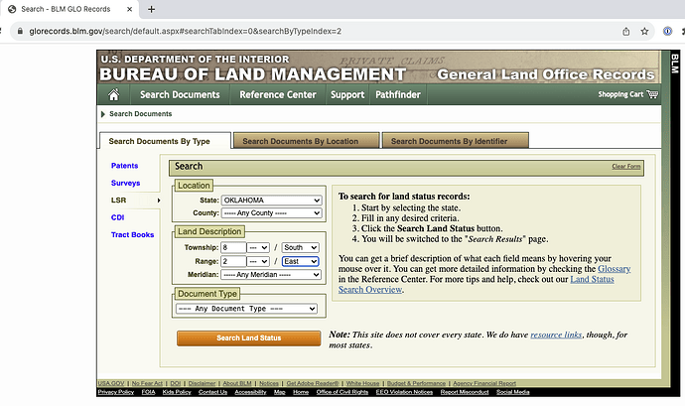Open the Get Adobe Reader footer link
The image size is (685, 406).
tap(313, 383)
